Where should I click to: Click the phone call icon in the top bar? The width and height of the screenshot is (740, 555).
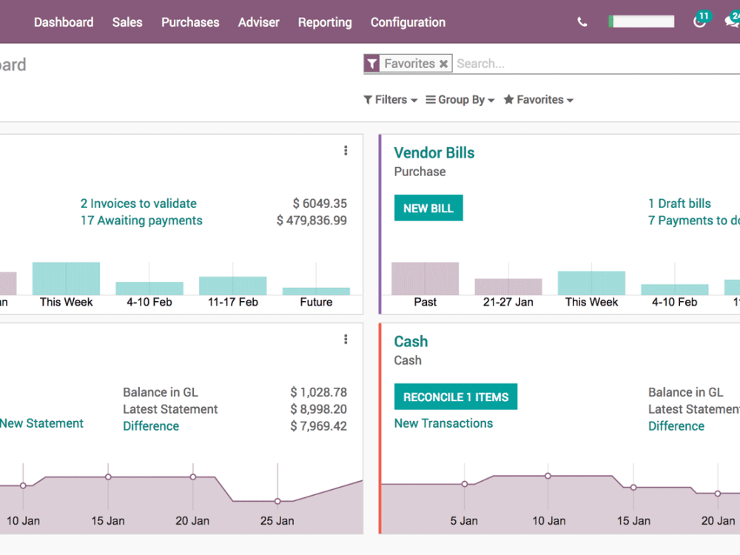pyautogui.click(x=582, y=21)
